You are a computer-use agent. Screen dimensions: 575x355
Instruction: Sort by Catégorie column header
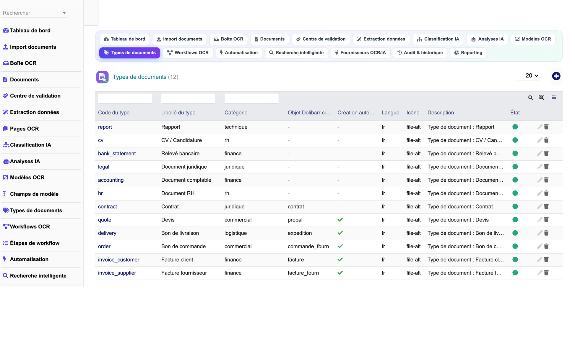pyautogui.click(x=236, y=113)
